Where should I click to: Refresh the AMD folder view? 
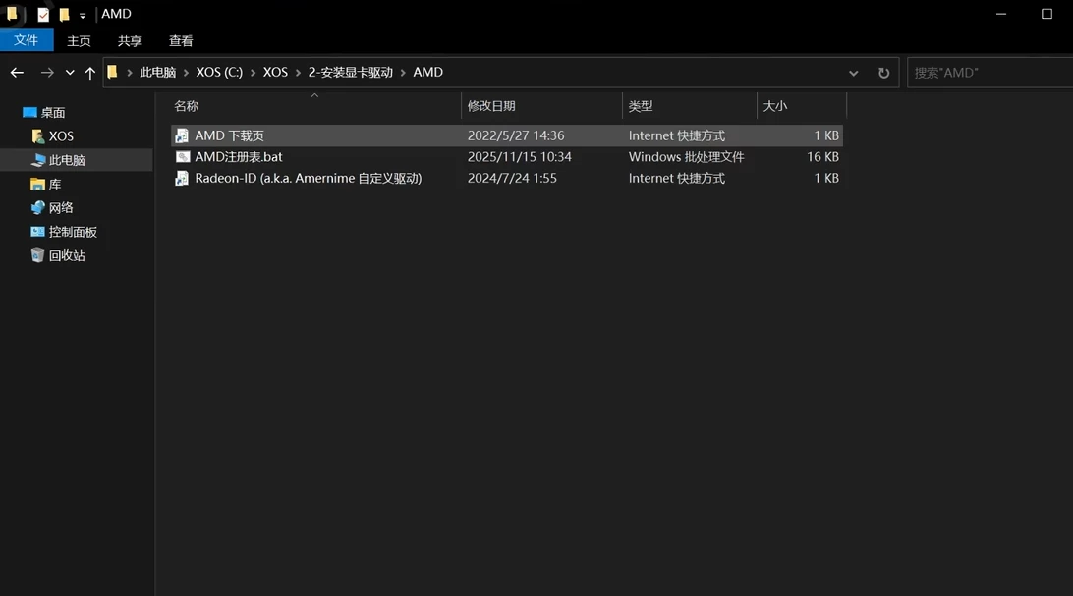(x=883, y=73)
